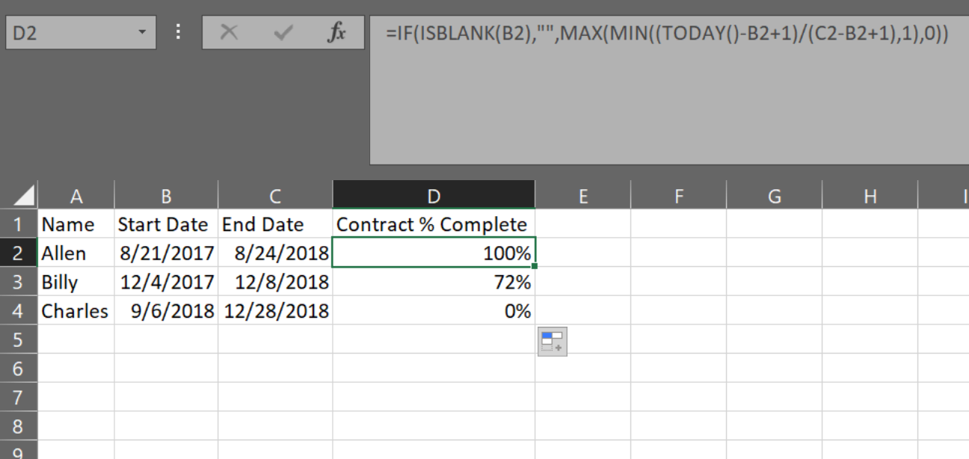Click the three-dot name box resize handle
The image size is (969, 459).
click(178, 33)
